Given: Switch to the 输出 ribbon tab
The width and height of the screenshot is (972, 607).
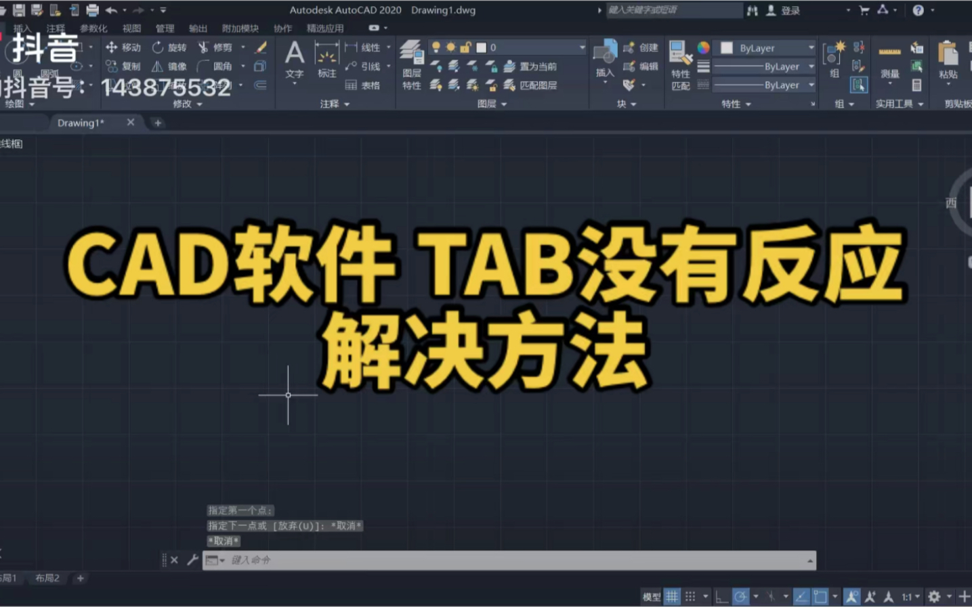Looking at the screenshot, I should click(198, 28).
